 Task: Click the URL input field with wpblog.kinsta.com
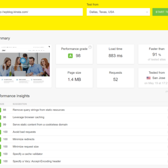click(41, 12)
